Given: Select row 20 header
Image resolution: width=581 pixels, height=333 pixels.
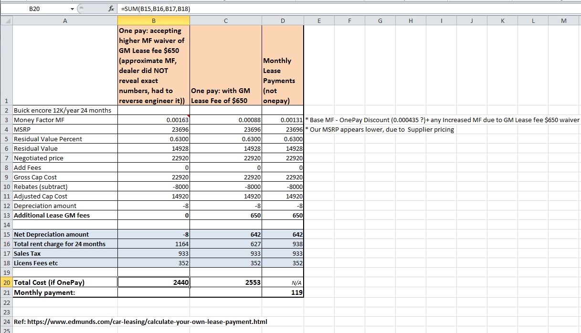Looking at the screenshot, I should pyautogui.click(x=6, y=282).
